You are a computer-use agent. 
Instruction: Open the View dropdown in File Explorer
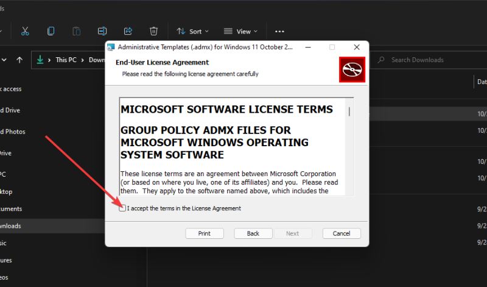point(240,32)
